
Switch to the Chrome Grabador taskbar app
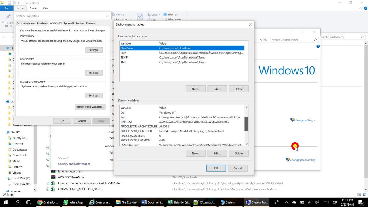48,202
